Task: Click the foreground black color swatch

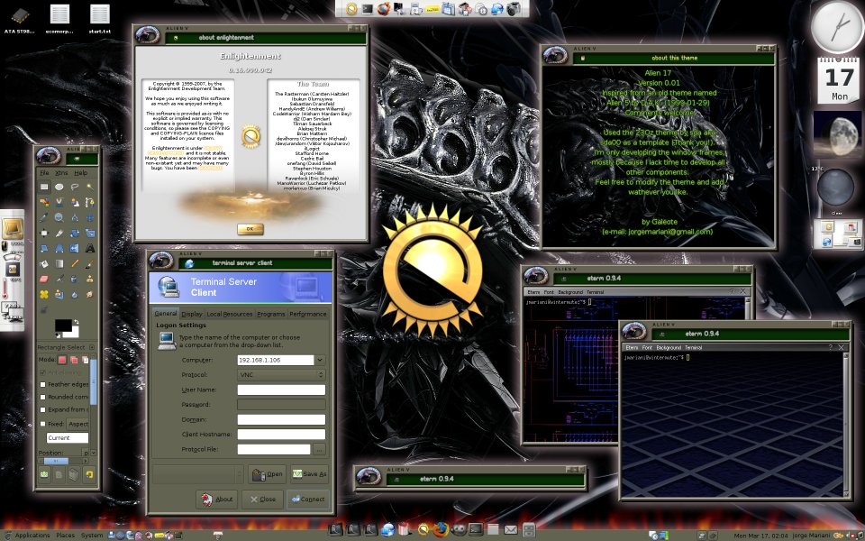Action: pos(62,325)
